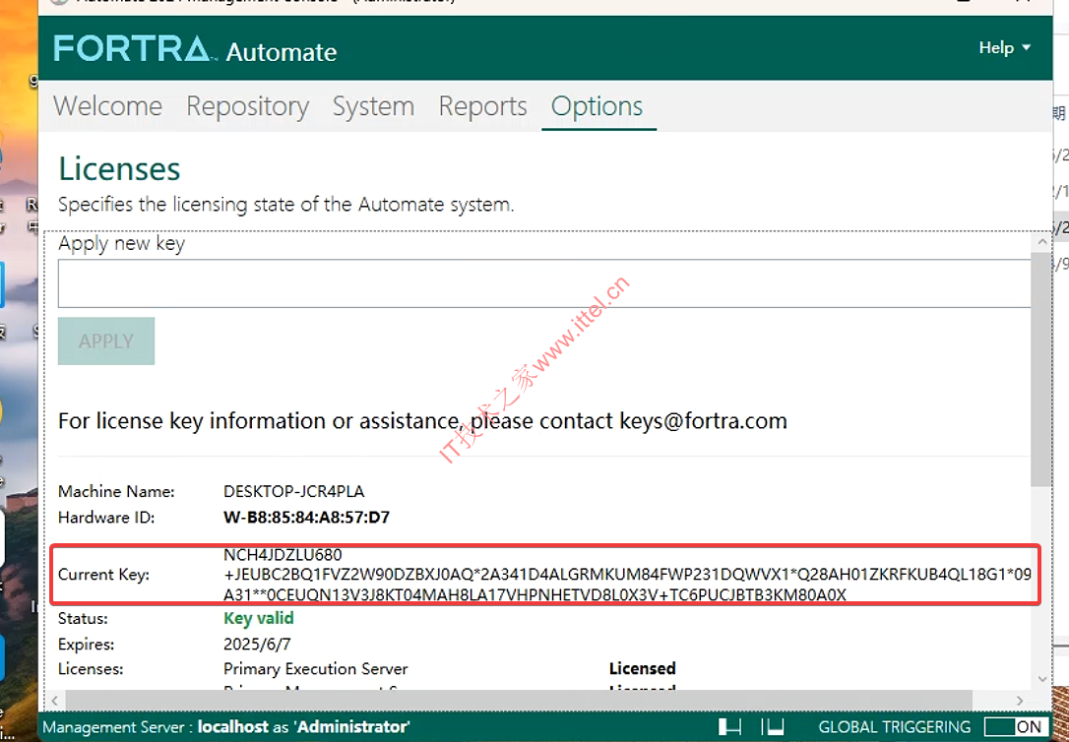The height and width of the screenshot is (742, 1069).
Task: Click the 'Licenses:' label
Action: [x=91, y=668]
